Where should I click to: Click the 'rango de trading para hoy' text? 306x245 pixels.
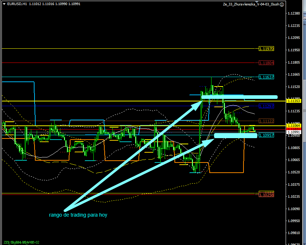click(78, 215)
